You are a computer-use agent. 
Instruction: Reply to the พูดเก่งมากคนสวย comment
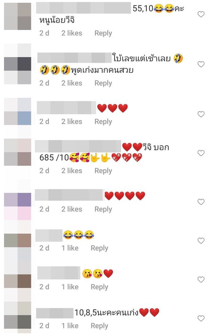click(x=103, y=83)
